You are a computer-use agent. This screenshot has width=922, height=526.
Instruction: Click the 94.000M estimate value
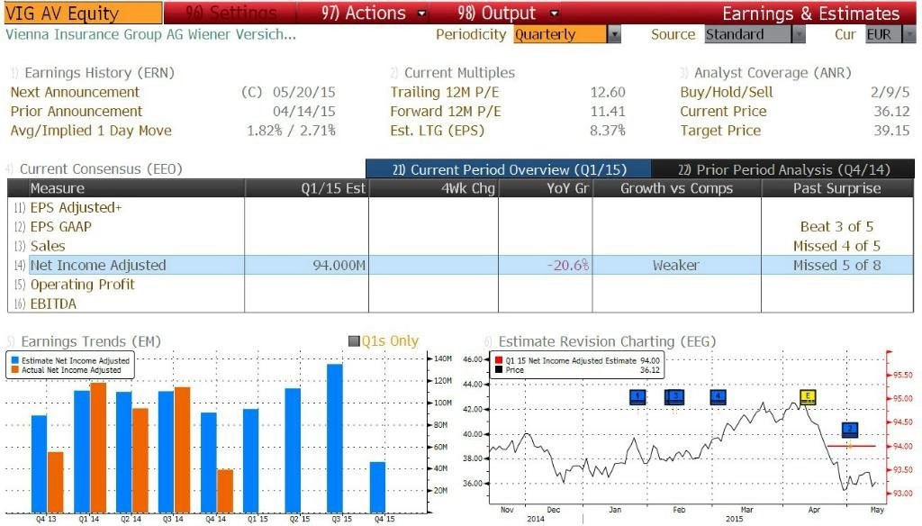coord(339,266)
